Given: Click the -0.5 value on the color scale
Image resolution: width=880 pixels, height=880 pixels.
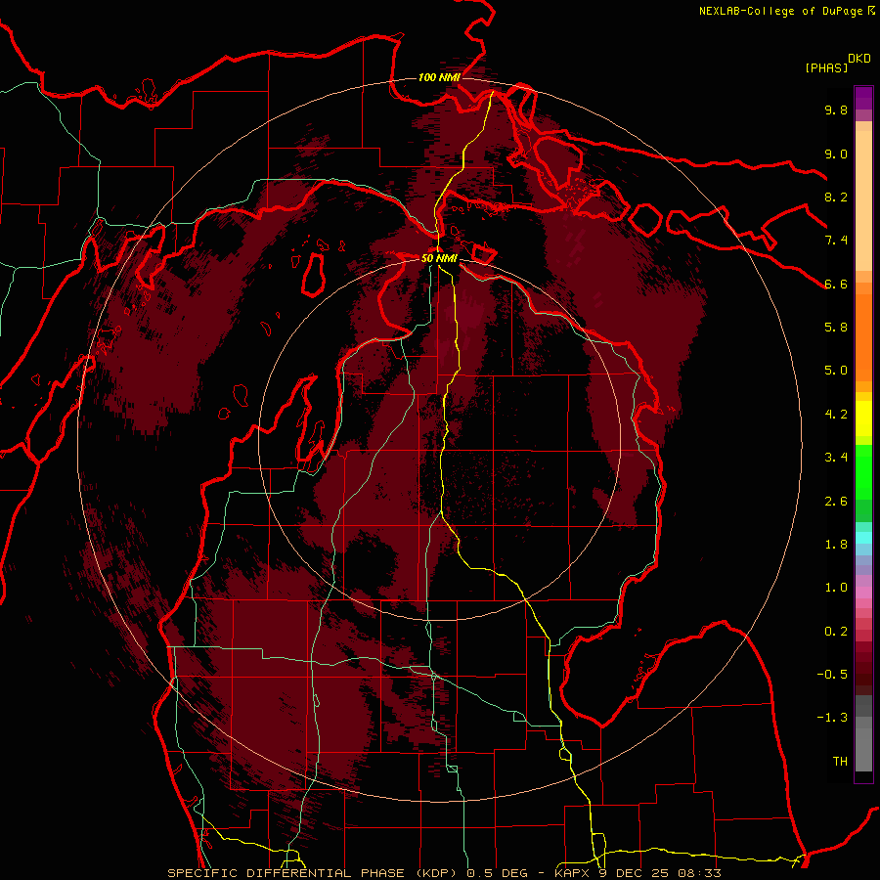Looking at the screenshot, I should (x=832, y=675).
